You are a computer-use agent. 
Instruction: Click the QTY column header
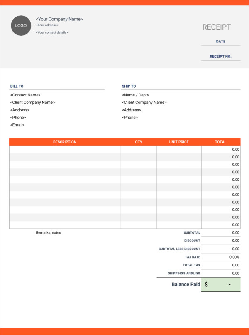click(x=139, y=142)
